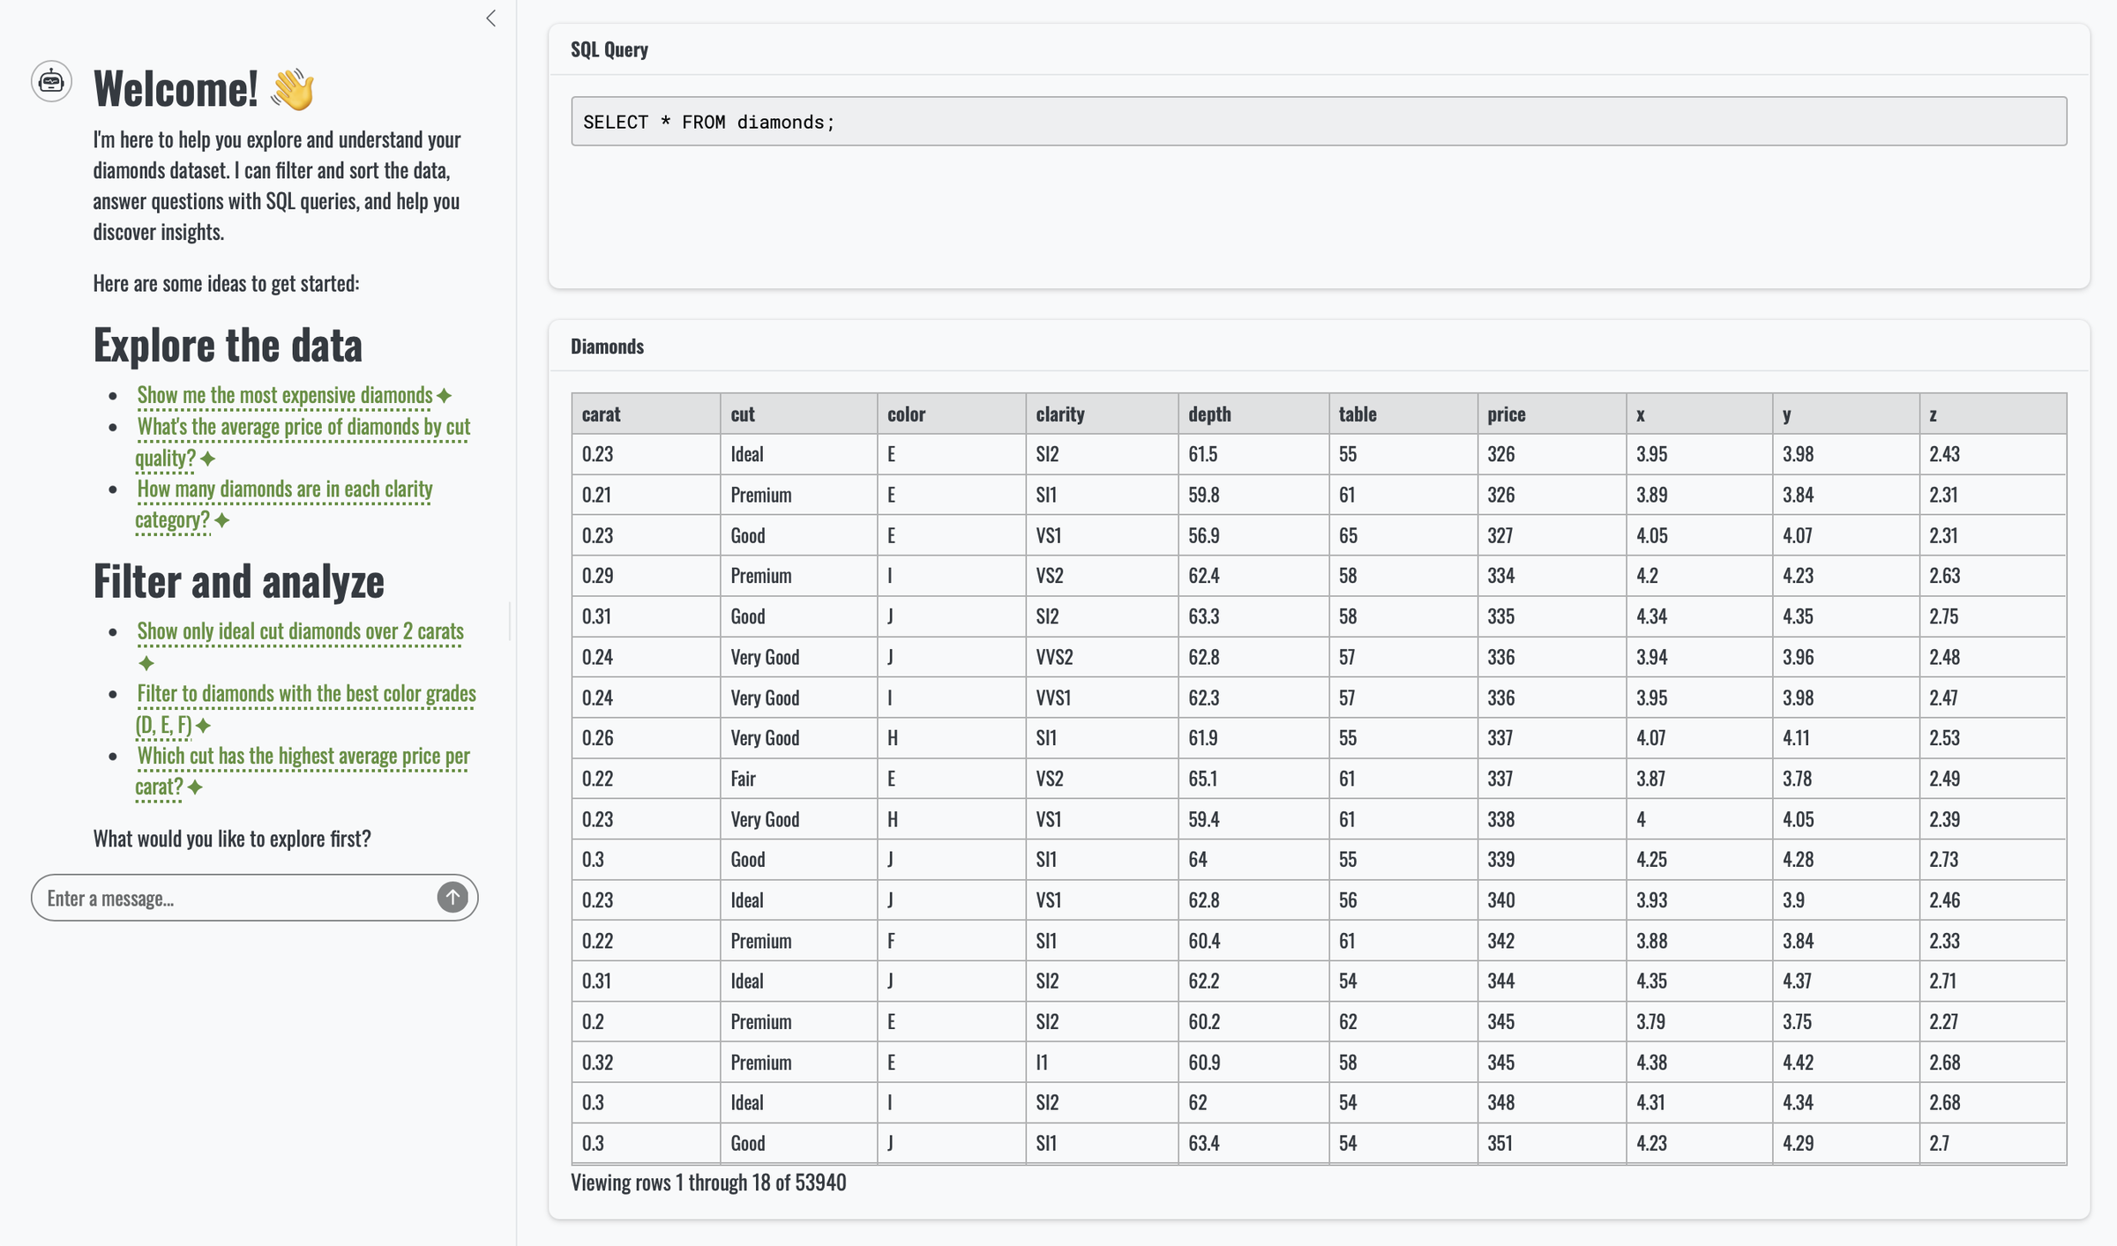Click sparkle icon below ideal cut suggestion

146,663
